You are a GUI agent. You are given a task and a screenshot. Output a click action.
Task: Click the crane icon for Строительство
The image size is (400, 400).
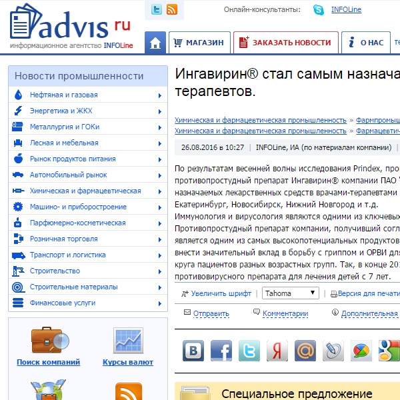(18, 271)
